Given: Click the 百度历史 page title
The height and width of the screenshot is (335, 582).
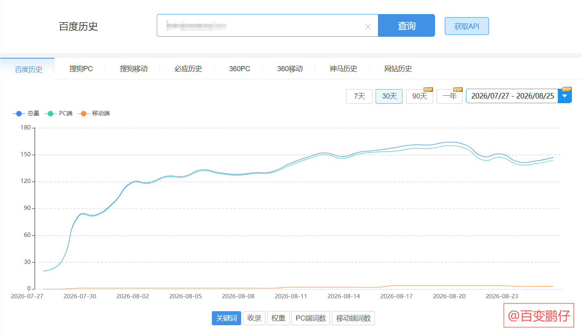Looking at the screenshot, I should click(78, 26).
